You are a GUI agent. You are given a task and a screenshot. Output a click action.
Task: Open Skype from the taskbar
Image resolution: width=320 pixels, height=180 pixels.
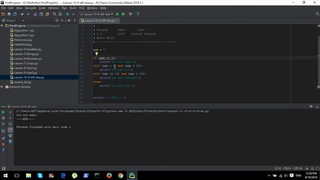click(x=40, y=175)
